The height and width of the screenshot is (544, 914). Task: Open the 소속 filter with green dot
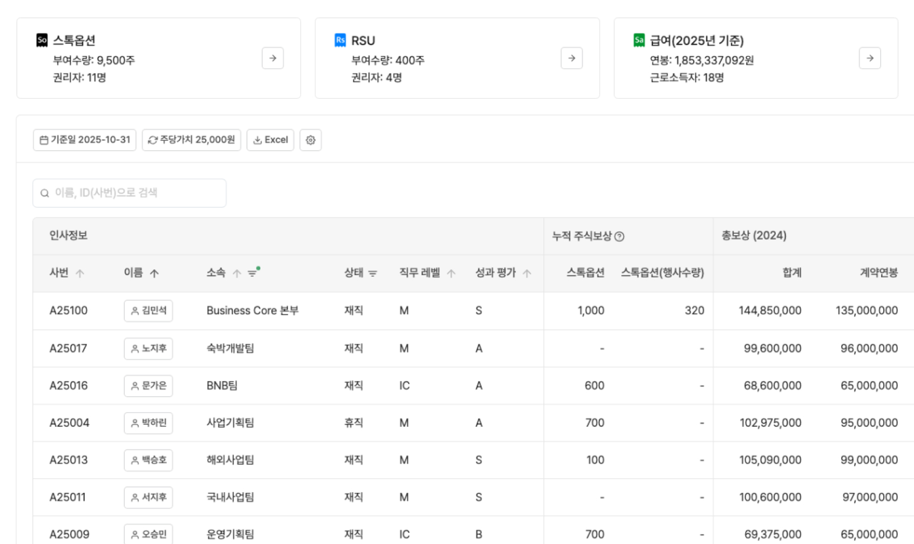point(251,272)
